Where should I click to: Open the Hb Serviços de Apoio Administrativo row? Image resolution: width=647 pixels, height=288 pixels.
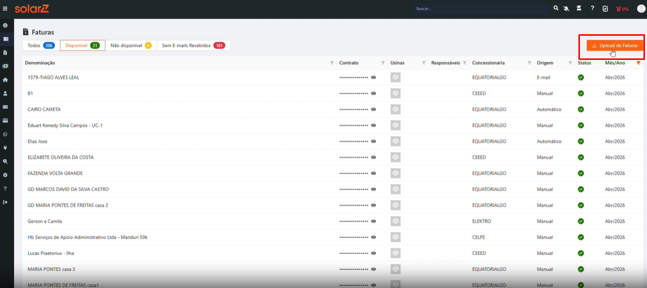[332, 237]
